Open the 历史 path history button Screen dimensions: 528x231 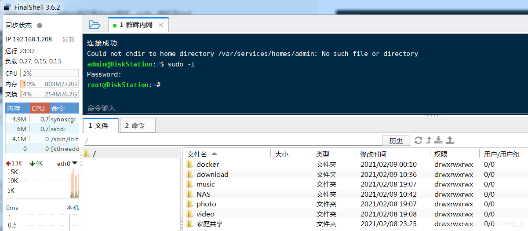[x=396, y=141]
